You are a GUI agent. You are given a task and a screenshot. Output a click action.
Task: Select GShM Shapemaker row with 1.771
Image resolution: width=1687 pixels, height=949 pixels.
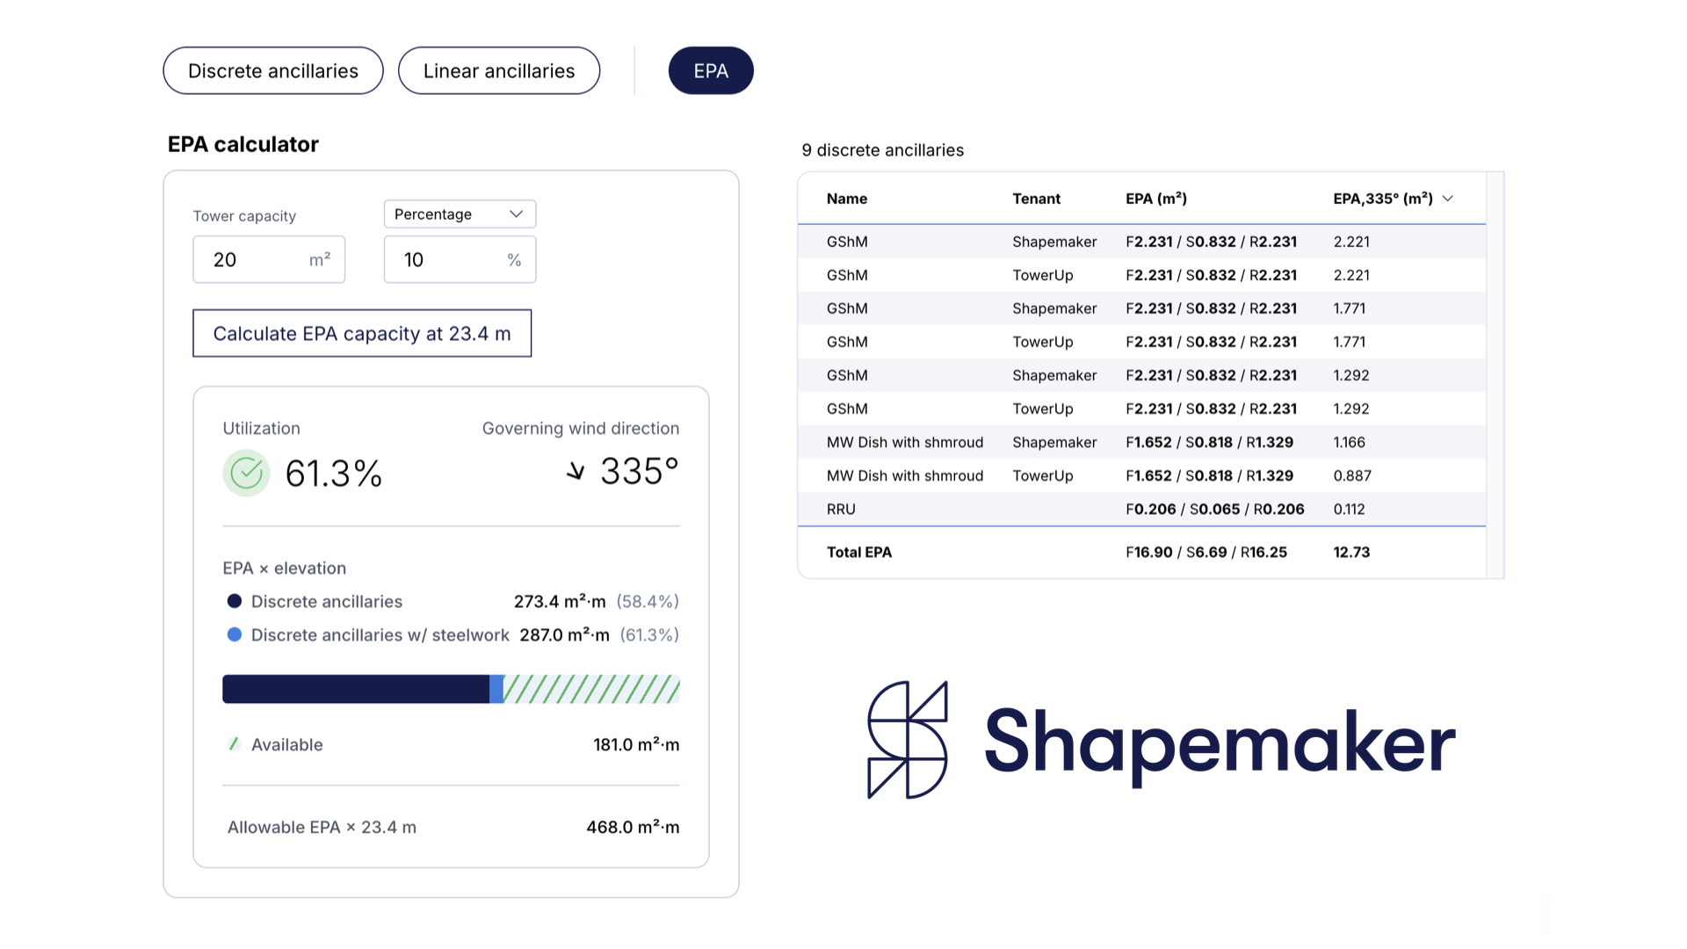click(x=1141, y=308)
